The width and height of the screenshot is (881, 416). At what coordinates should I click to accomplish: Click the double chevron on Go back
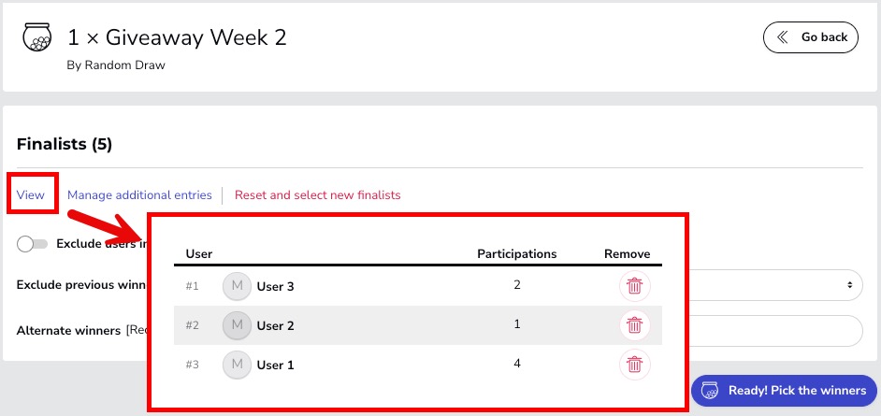pyautogui.click(x=782, y=37)
